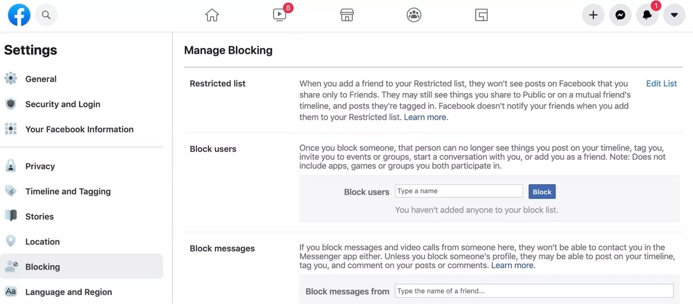Click the blue Block button
The width and height of the screenshot is (693, 304).
[x=542, y=192]
